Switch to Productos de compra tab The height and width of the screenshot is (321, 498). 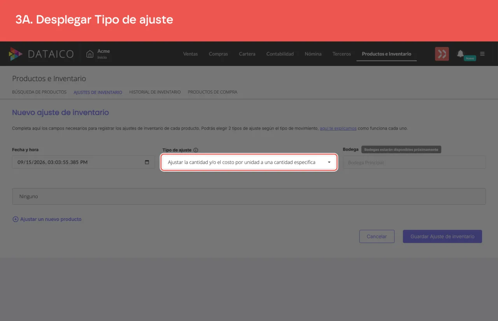tap(212, 92)
